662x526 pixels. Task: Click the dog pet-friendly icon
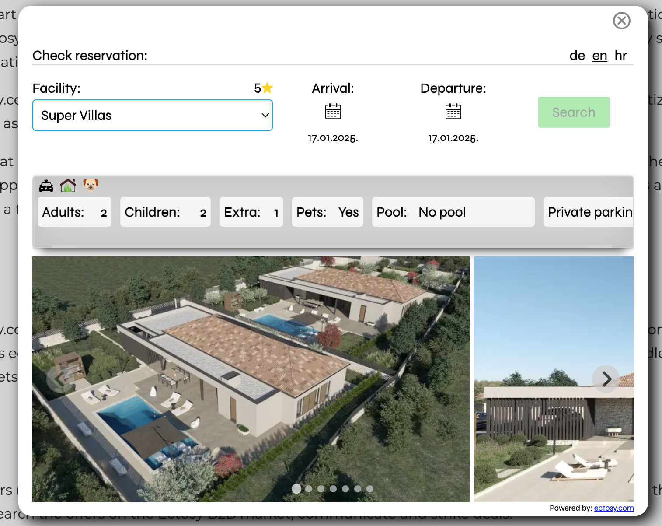coord(91,185)
